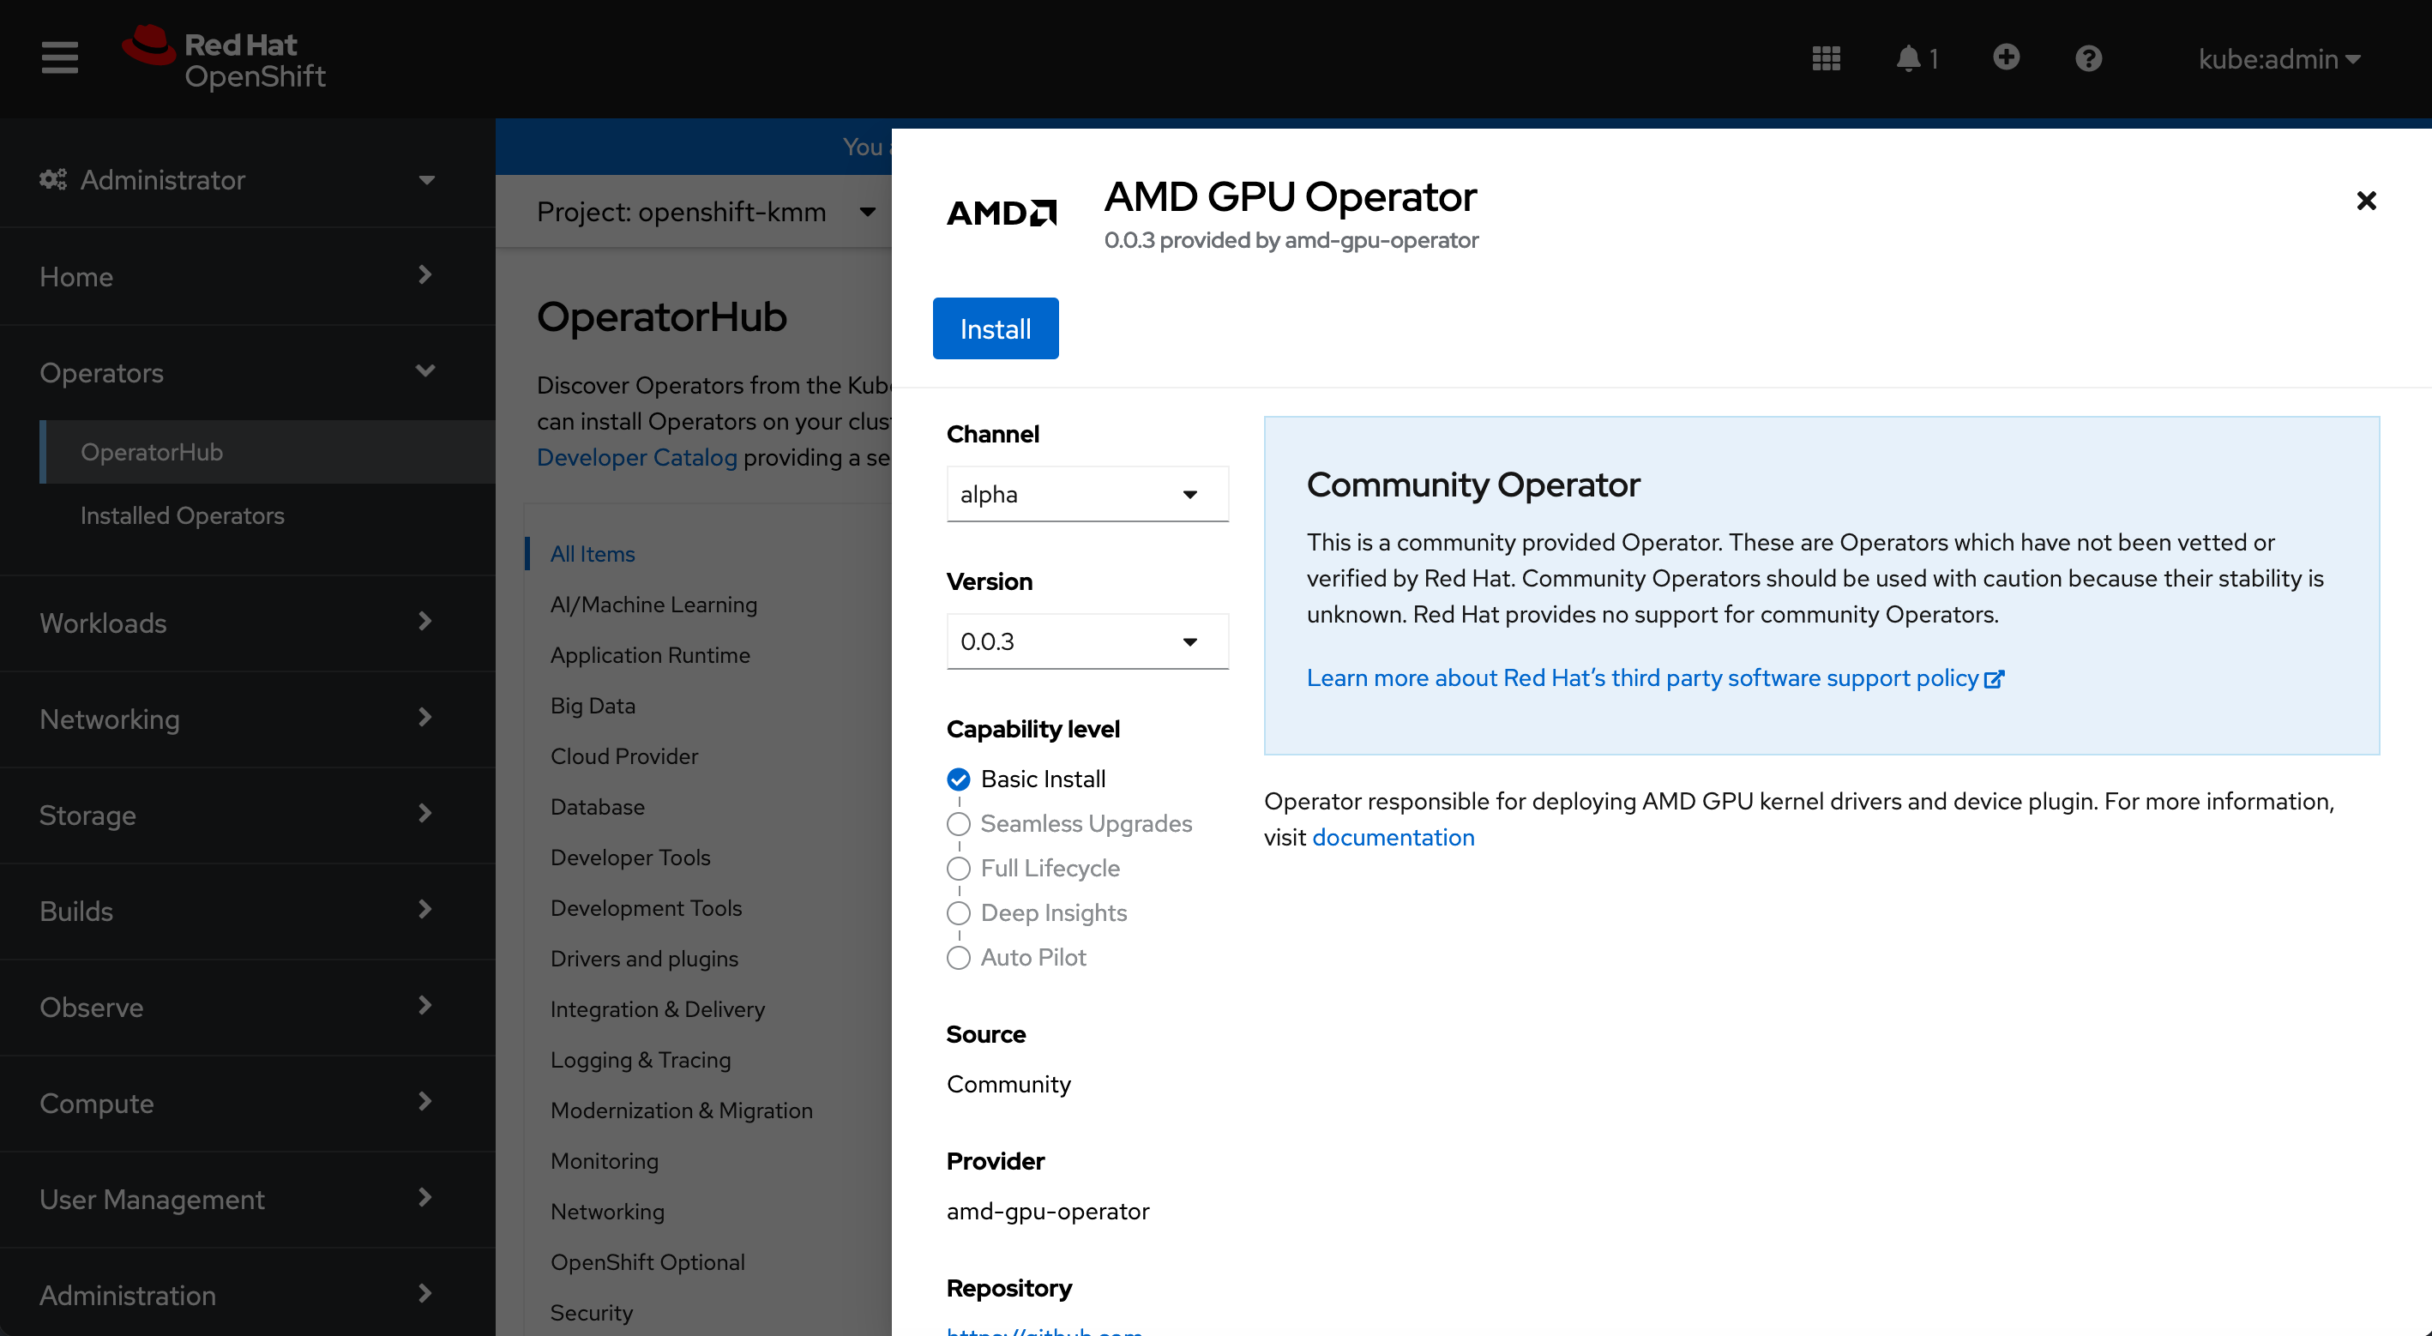Select the Seamless Upgrades capability radio
Viewport: 2432px width, 1336px height.
[958, 823]
